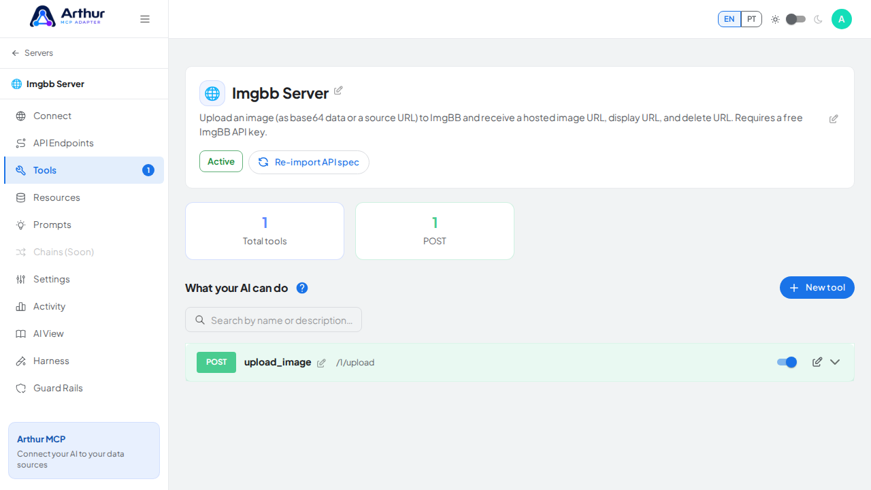Click the Tools count badge
This screenshot has height=490, width=871.
pos(148,170)
